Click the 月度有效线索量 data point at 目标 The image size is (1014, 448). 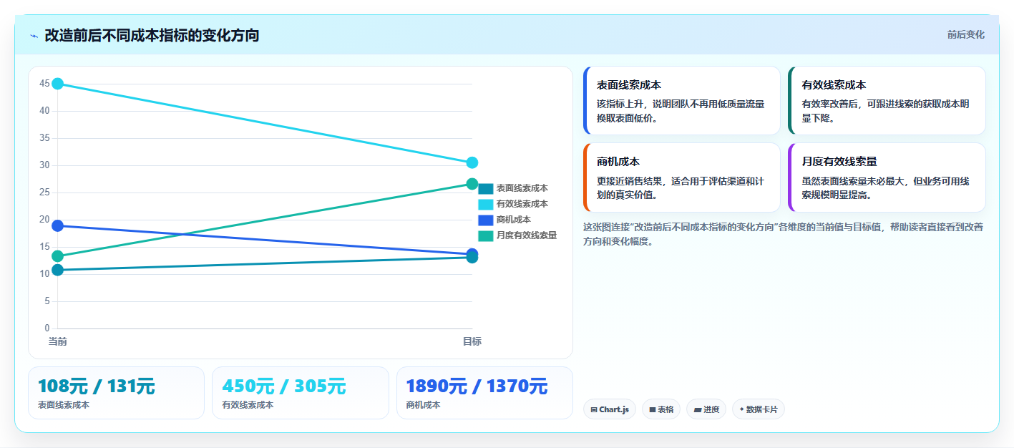[x=472, y=184]
